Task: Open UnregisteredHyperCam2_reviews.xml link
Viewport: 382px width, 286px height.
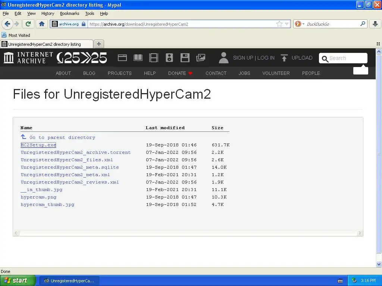Action: tap(70, 182)
